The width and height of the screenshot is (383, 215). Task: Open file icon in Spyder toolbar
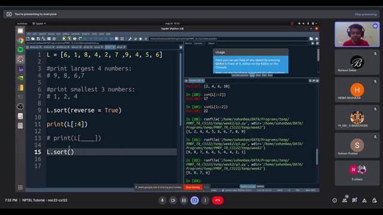pos(33,39)
